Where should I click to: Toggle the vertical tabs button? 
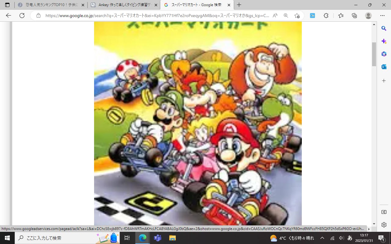(x=7, y=5)
